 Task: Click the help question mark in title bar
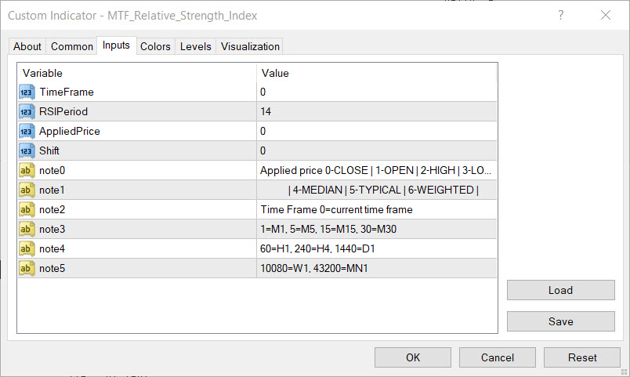point(561,16)
